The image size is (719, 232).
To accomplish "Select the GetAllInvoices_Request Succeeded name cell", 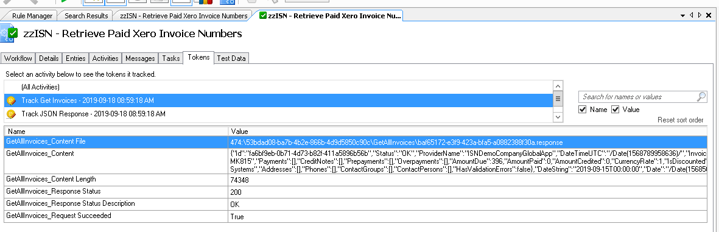I will click(116, 216).
